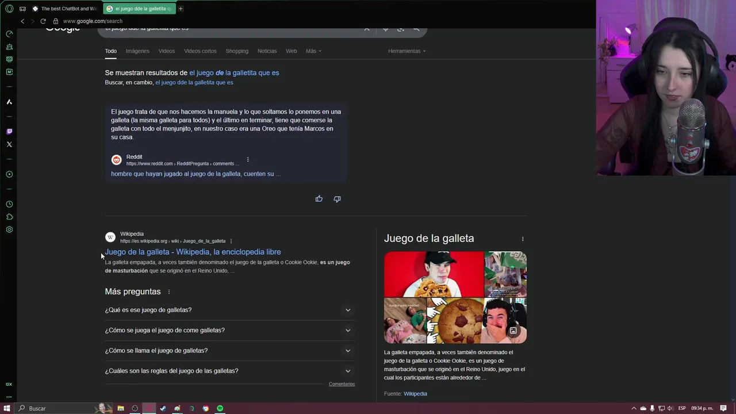Expand '¿Cómo se llama el juego de galletas?'
The image size is (736, 414).
[229, 350]
